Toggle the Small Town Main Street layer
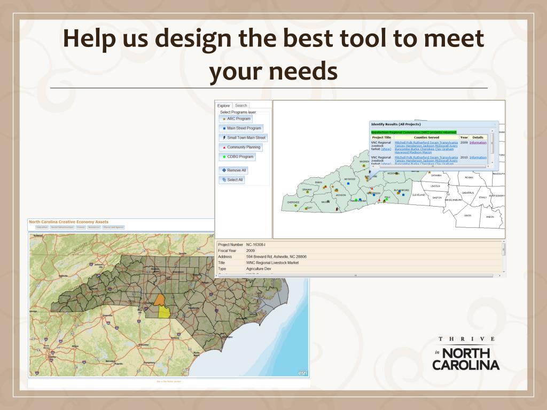 [243, 138]
